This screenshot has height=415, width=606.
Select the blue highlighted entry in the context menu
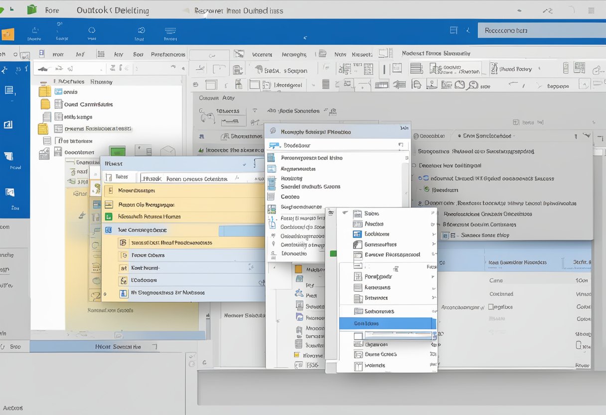[x=388, y=323]
